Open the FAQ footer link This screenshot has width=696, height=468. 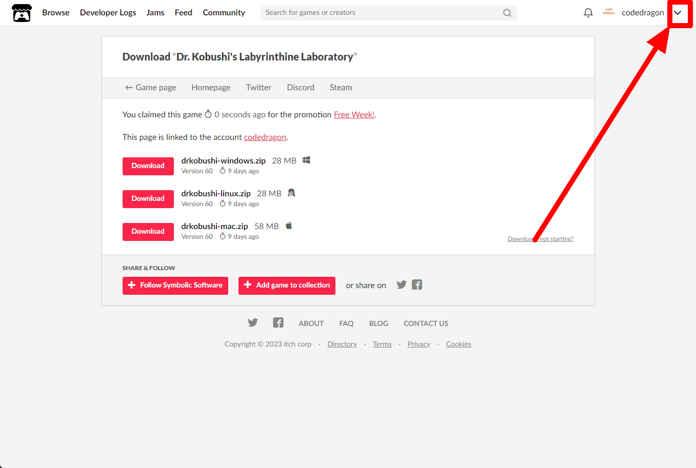pos(346,323)
